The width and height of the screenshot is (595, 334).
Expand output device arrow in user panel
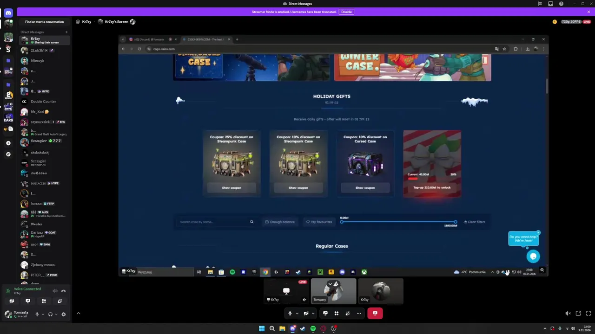[56, 314]
